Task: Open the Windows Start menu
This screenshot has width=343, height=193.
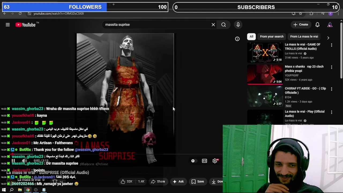Action: coord(4,190)
